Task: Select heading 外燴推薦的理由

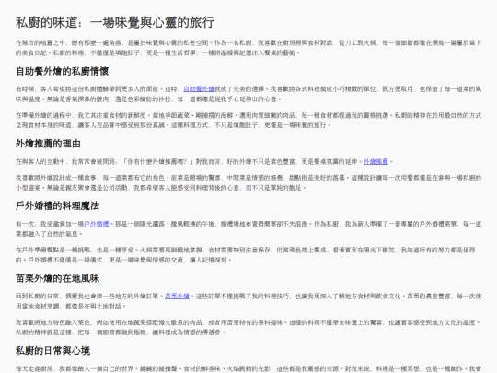Action: [x=48, y=144]
